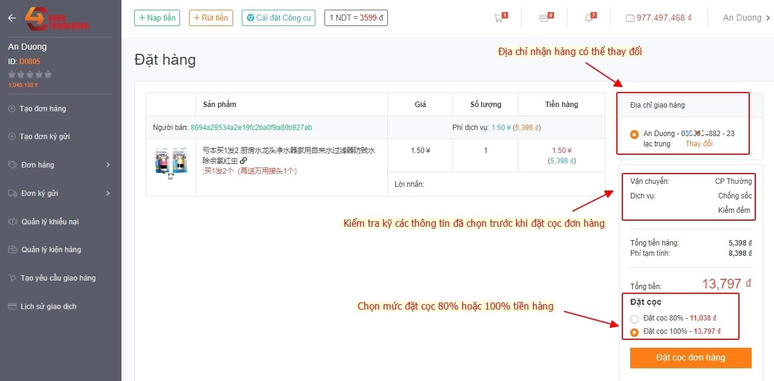This screenshot has height=381, width=774.
Task: Click the back arrow in sidebar
Action: click(x=11, y=18)
